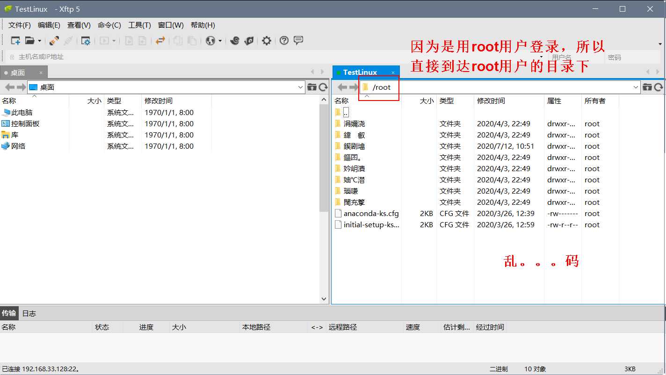Close the local 桌面 tab

(x=41, y=72)
